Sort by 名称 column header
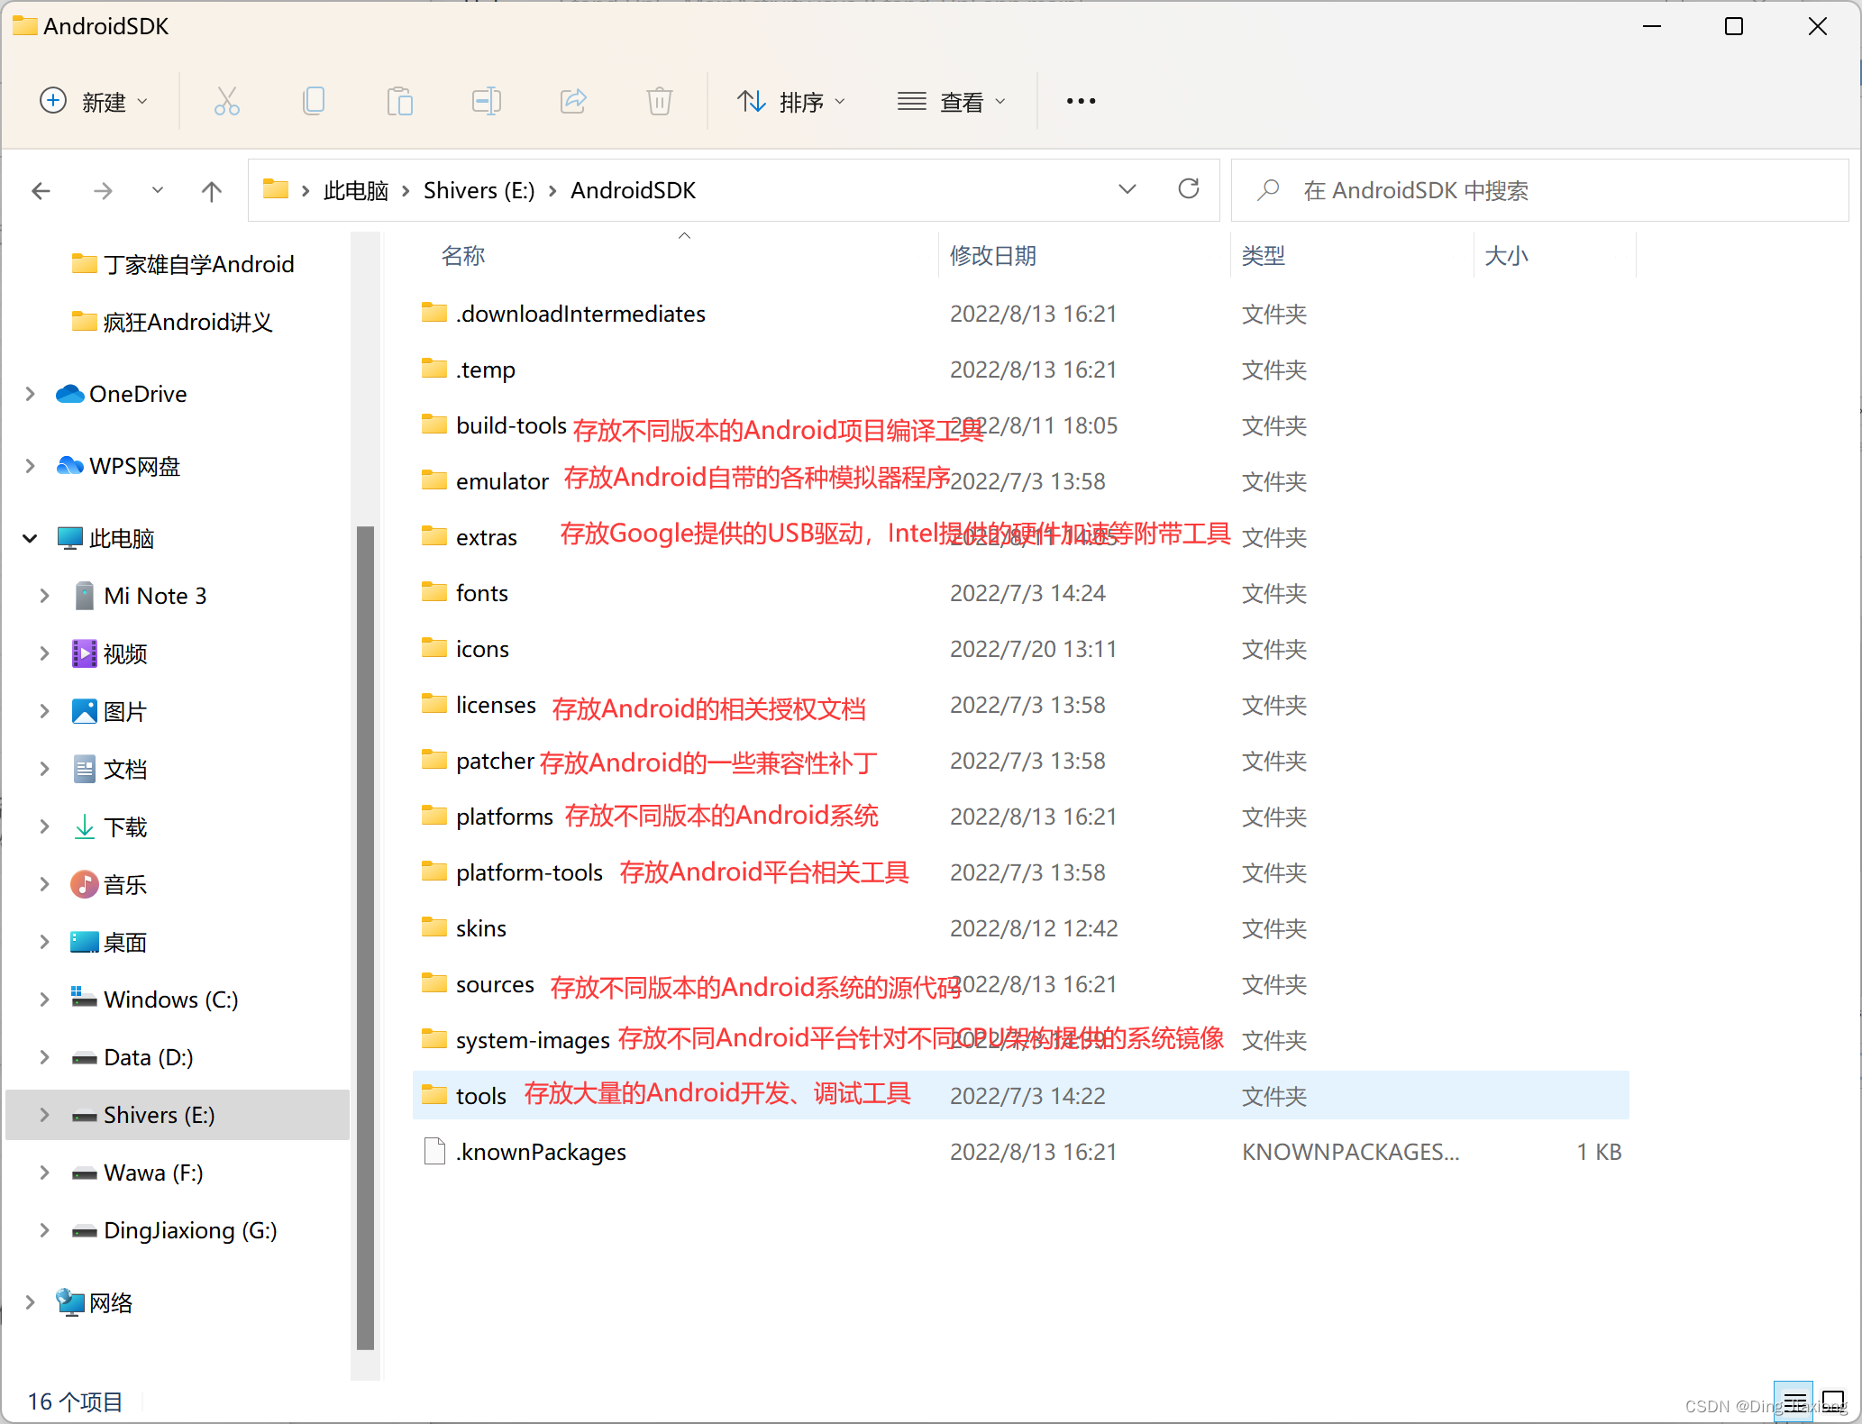This screenshot has width=1862, height=1424. coord(463,256)
